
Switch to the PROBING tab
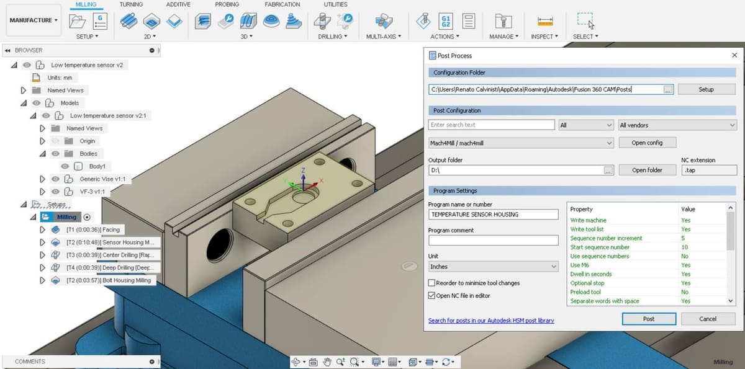pyautogui.click(x=227, y=4)
